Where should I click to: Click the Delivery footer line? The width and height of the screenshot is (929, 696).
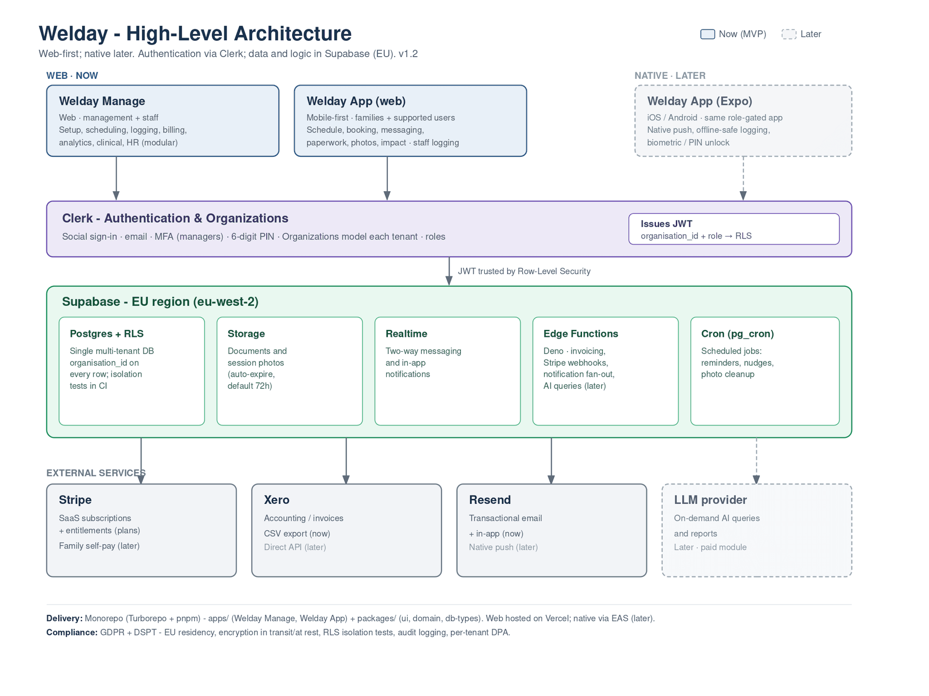[351, 619]
